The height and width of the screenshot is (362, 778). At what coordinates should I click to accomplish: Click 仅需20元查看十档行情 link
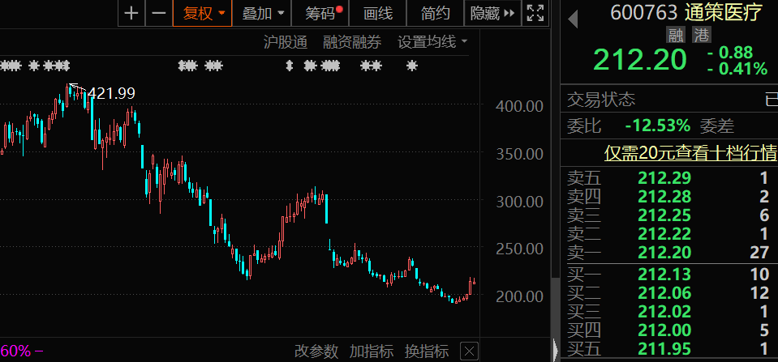coord(690,153)
